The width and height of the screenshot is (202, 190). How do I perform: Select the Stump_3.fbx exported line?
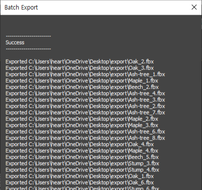click(x=82, y=164)
